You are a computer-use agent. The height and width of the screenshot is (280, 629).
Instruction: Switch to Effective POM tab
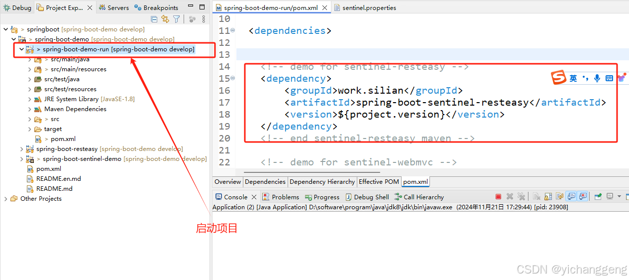click(379, 182)
